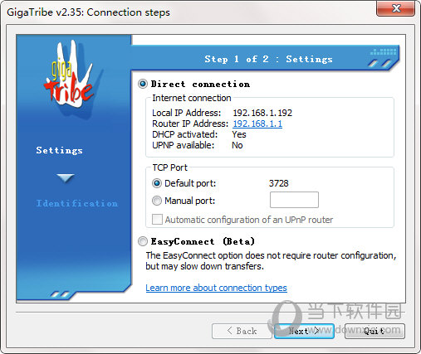Click the Manual port input field

(x=294, y=200)
